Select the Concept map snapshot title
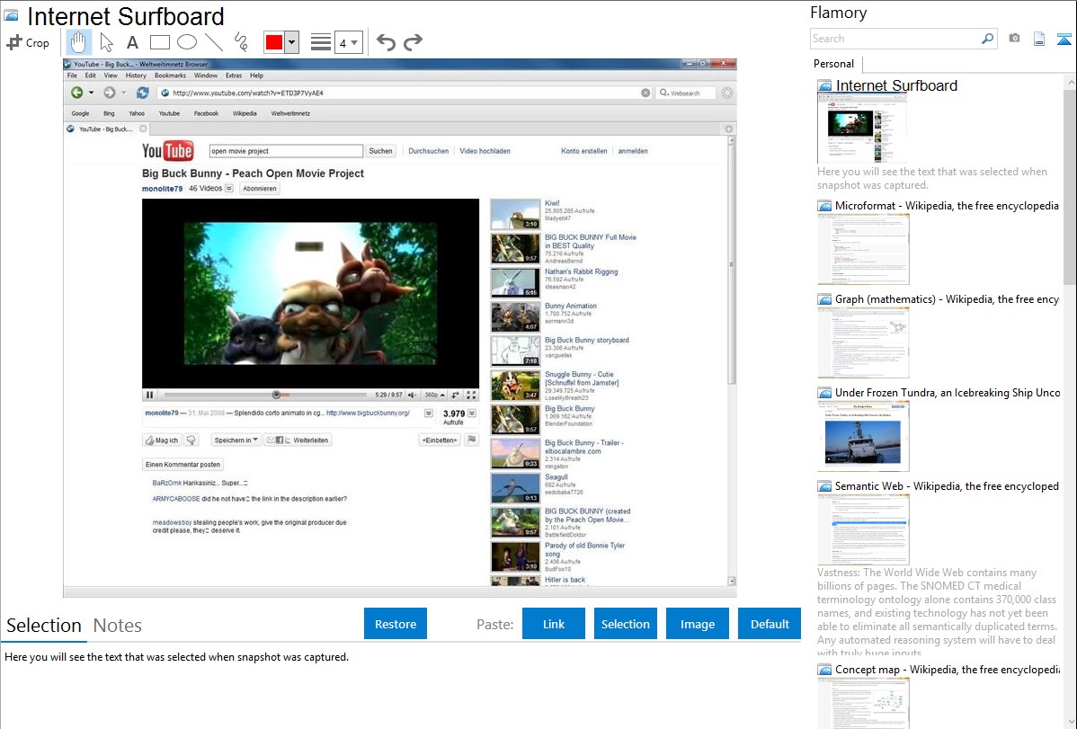The width and height of the screenshot is (1077, 729). pos(948,669)
